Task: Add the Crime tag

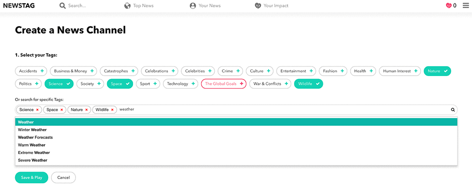Action: tap(230, 71)
